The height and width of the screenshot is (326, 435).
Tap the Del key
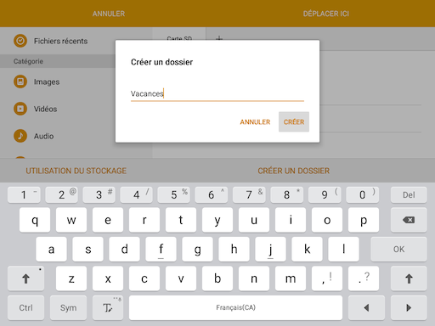tap(409, 194)
